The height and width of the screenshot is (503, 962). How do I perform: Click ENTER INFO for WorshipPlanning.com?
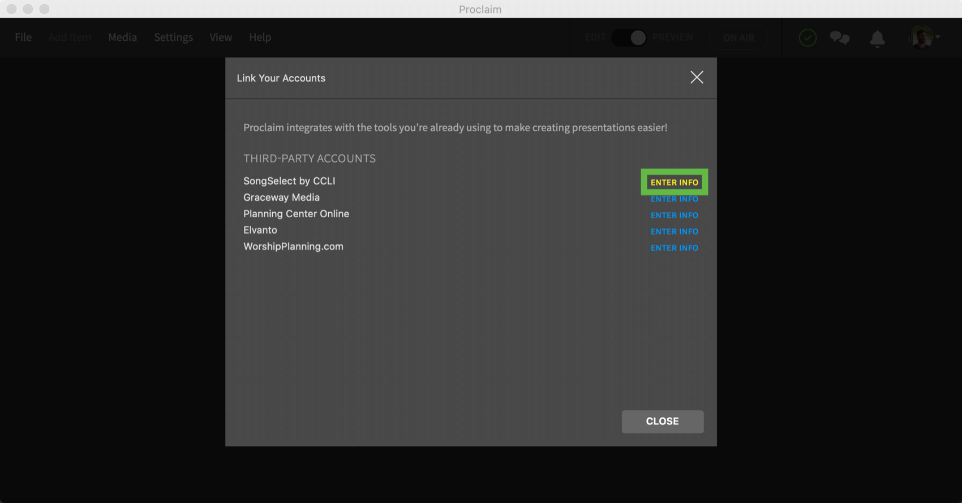674,248
